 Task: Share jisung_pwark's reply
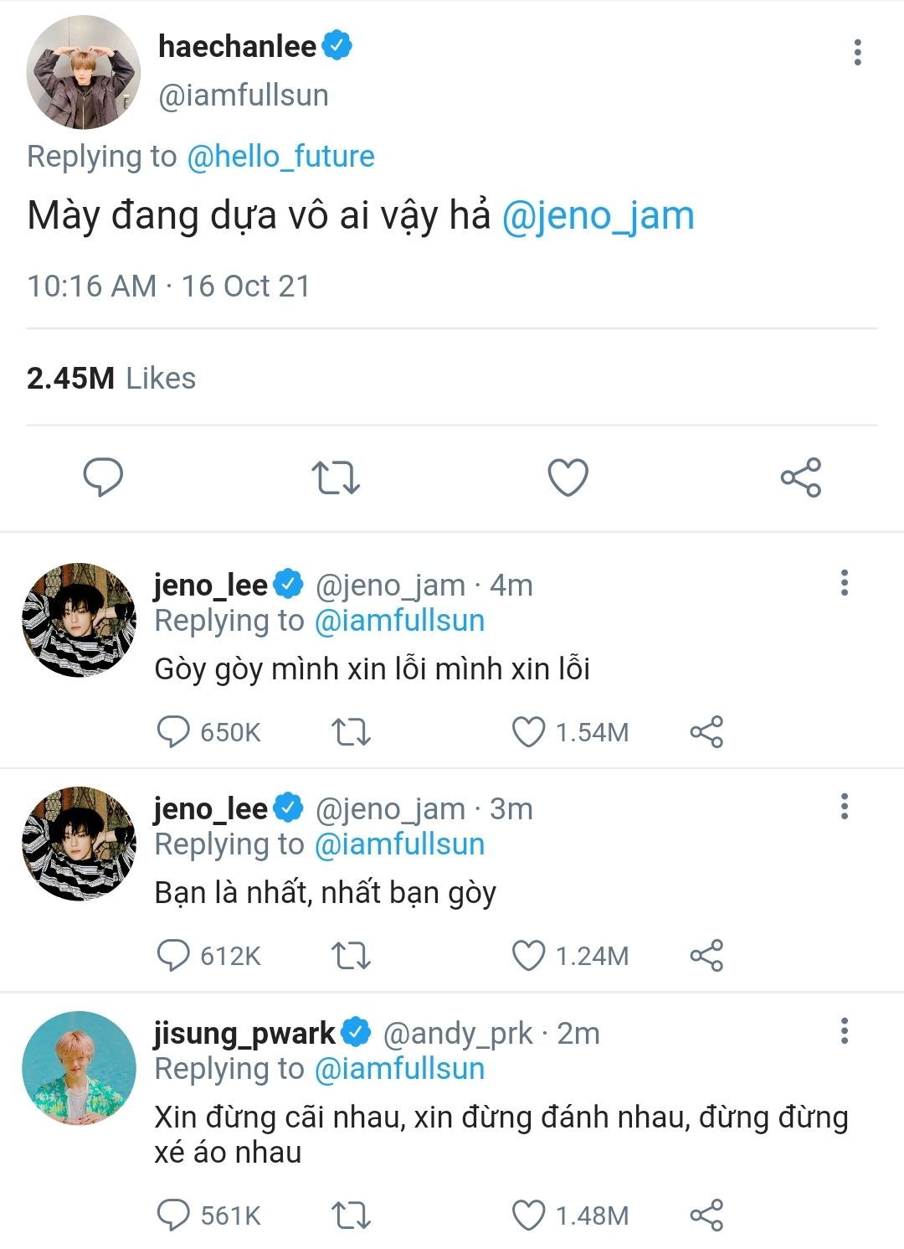click(706, 1215)
